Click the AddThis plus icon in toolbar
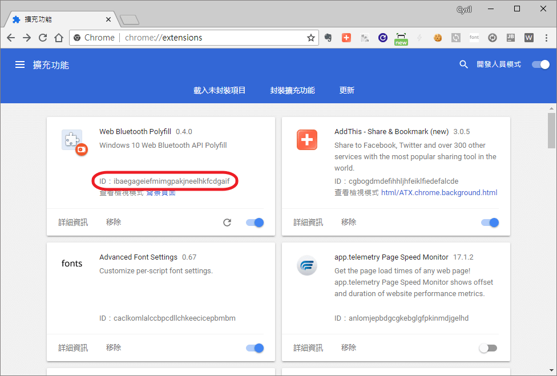Viewport: 557px width, 376px height. (346, 38)
